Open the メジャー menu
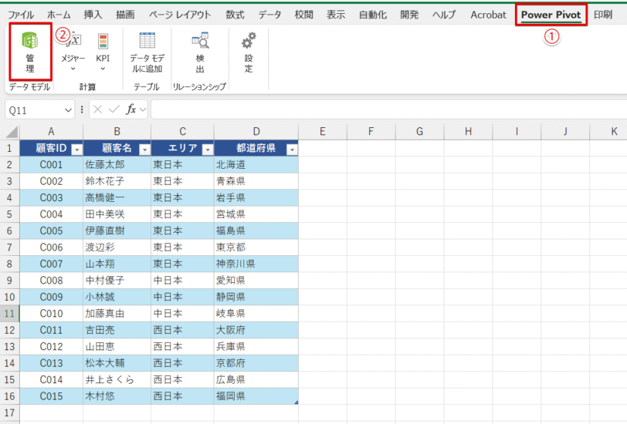627x424 pixels. [x=73, y=52]
